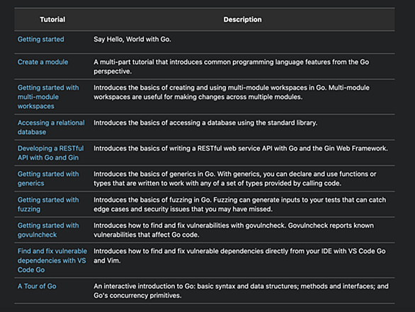Open Getting started with govulncheck link
This screenshot has height=312, width=415.
click(48, 230)
